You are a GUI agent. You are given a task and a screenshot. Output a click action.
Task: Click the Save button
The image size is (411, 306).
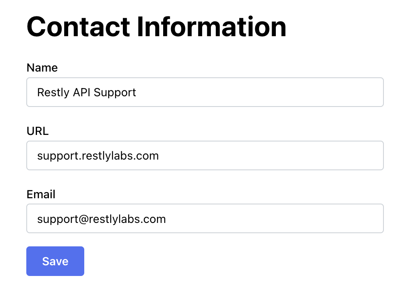[55, 261]
